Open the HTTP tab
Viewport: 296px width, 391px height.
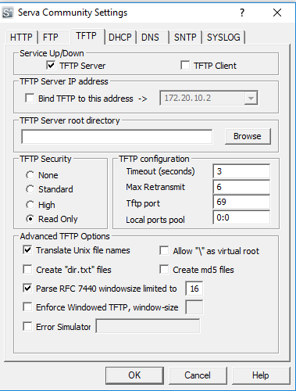pos(21,38)
